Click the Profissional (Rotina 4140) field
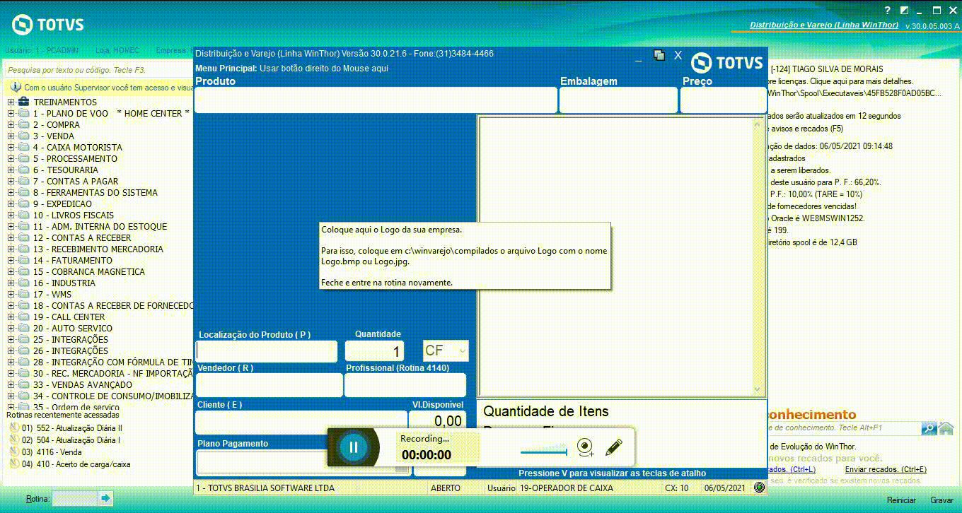 pyautogui.click(x=405, y=385)
